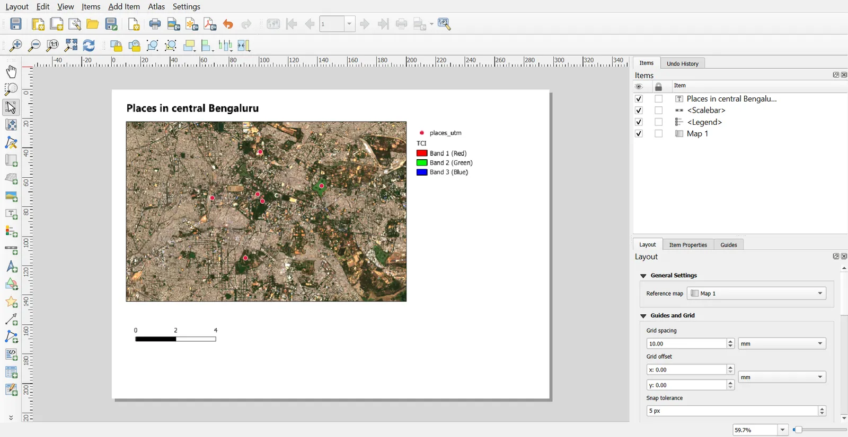Click the Undo arrow icon
Viewport: 848px width, 437px height.
pos(228,24)
